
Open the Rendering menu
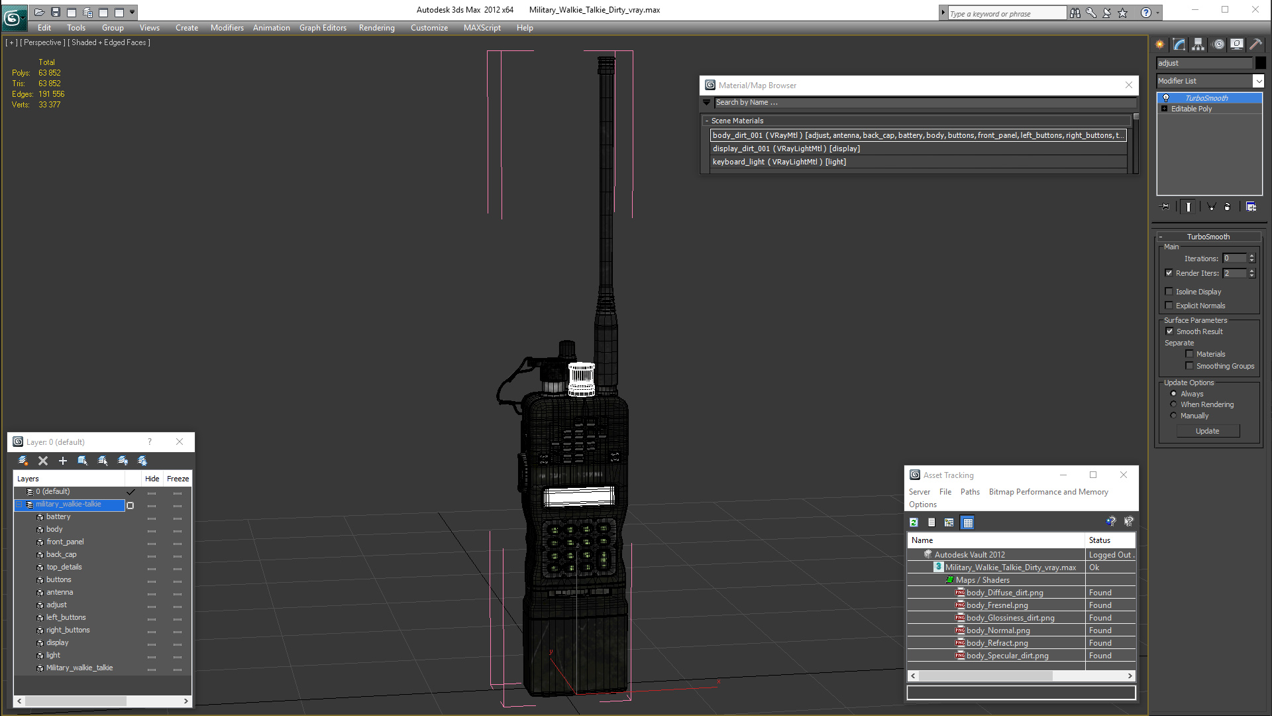pyautogui.click(x=376, y=28)
